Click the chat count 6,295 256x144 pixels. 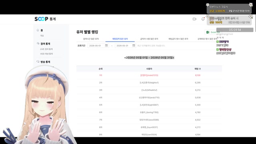coord(198,83)
